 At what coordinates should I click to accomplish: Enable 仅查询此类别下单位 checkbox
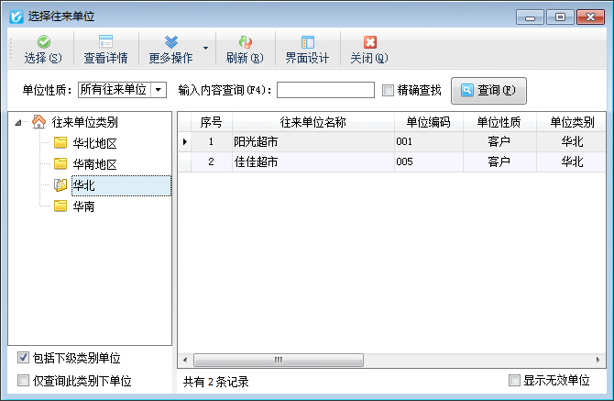point(23,381)
